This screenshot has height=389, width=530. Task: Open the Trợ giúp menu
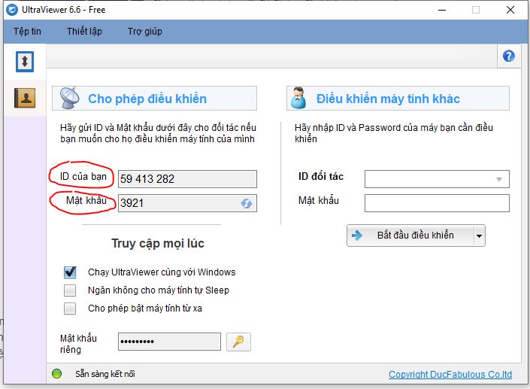coord(144,32)
